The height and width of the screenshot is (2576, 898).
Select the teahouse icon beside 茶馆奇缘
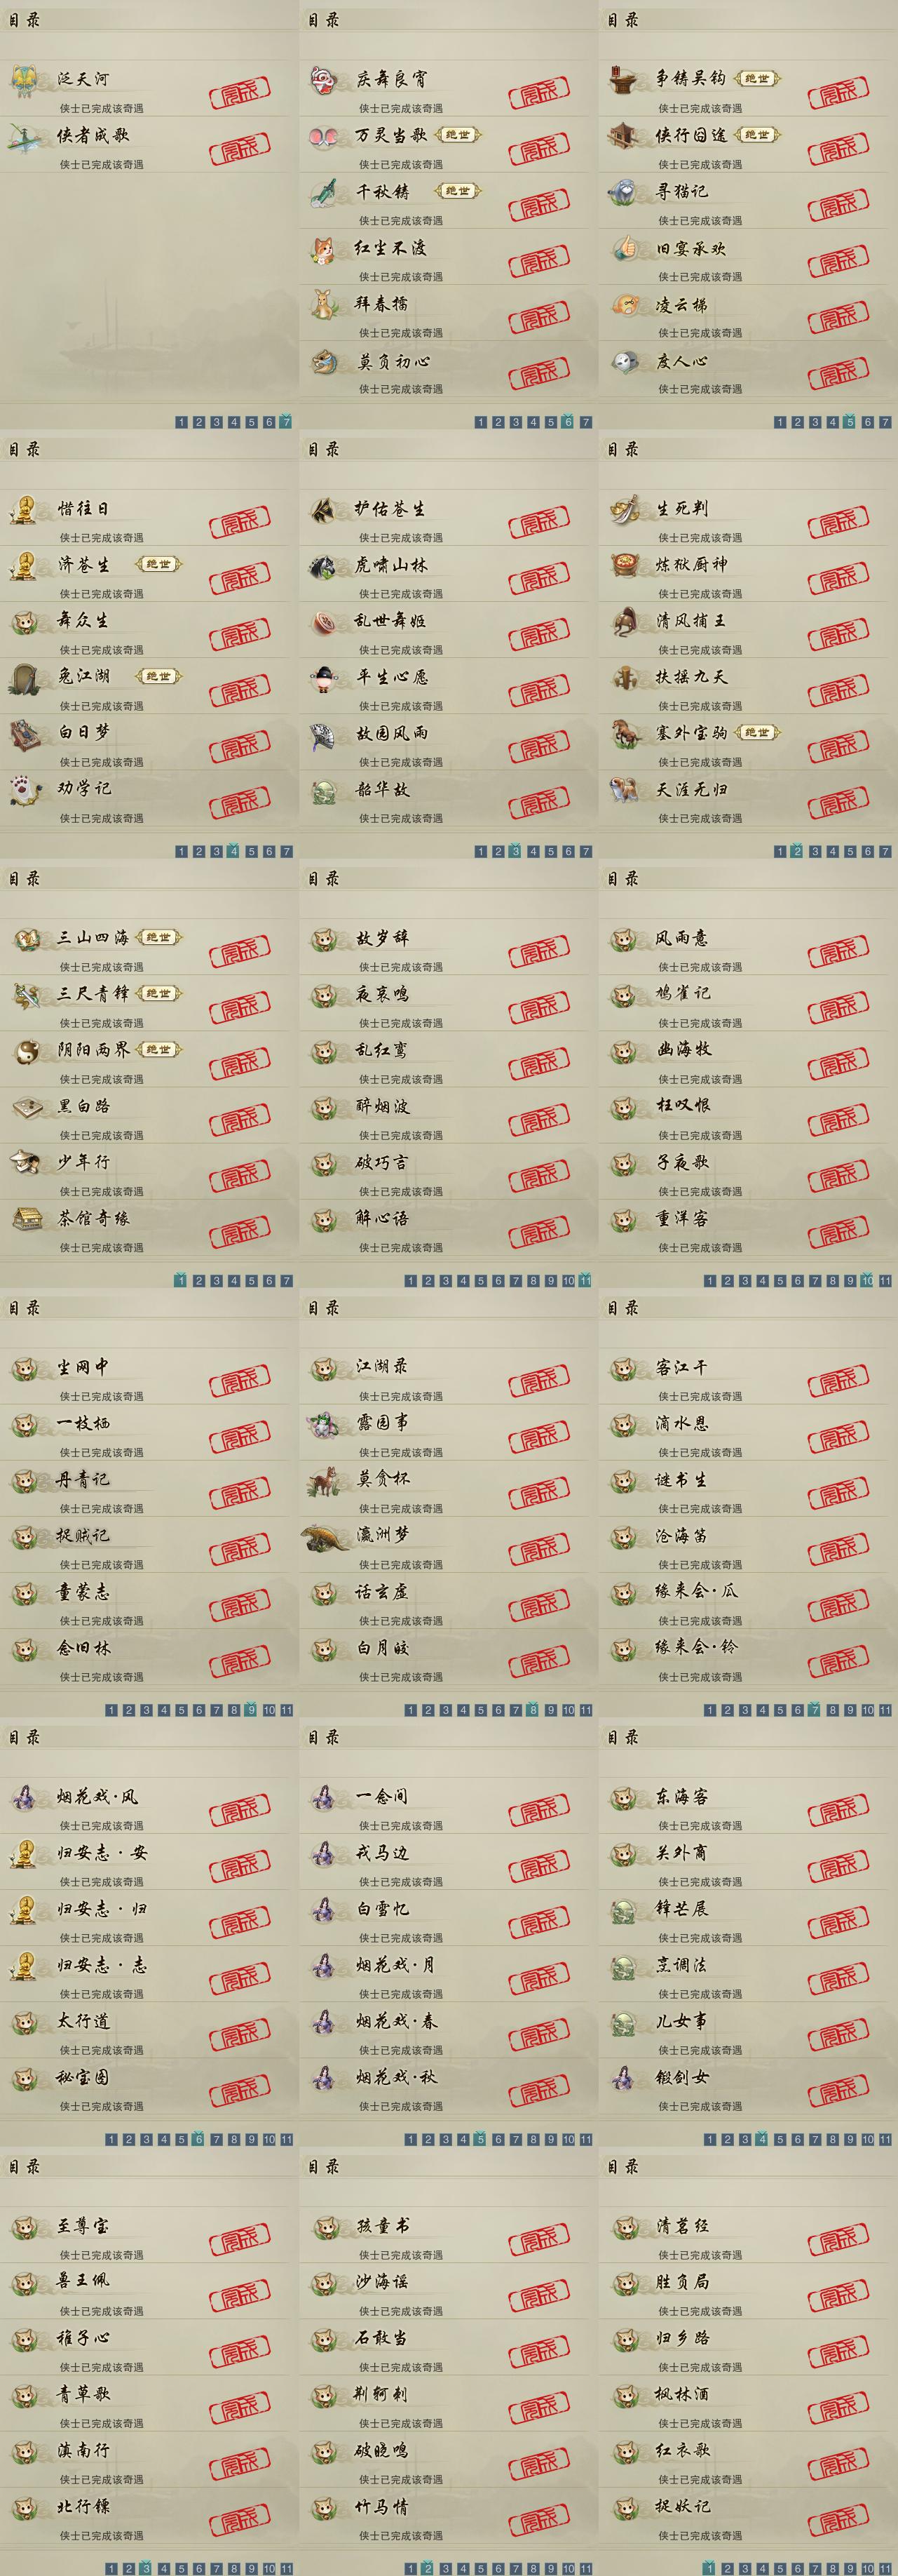click(x=24, y=1219)
